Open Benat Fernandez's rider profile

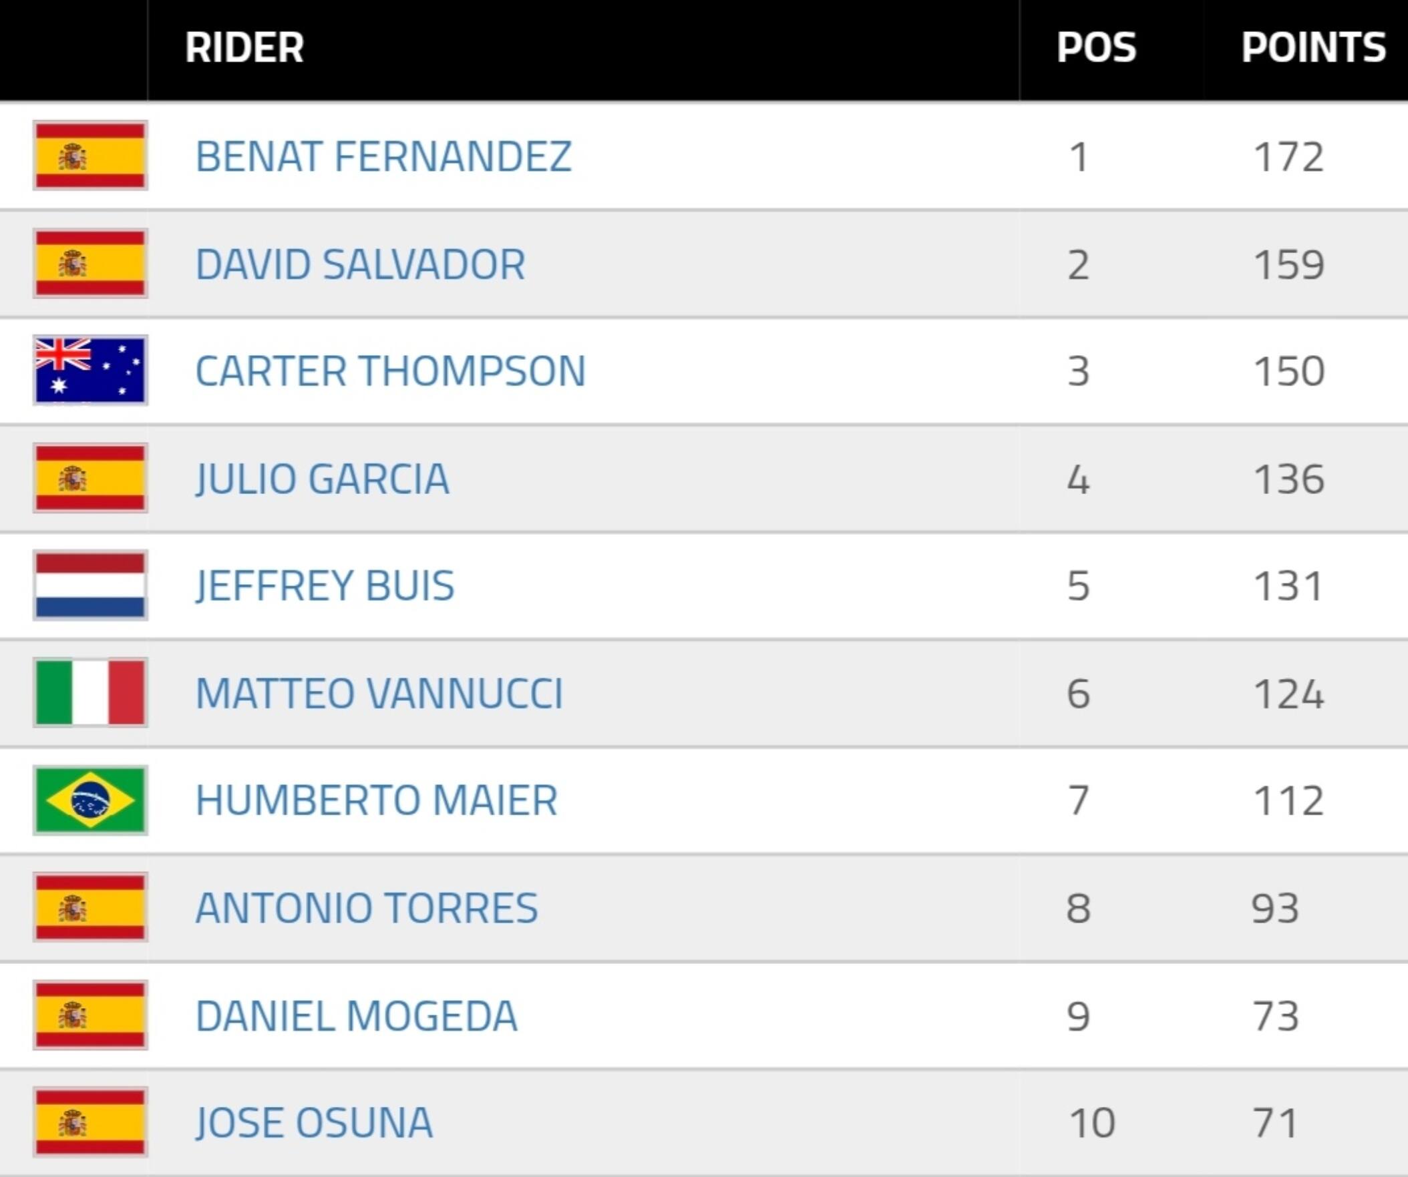pyautogui.click(x=383, y=156)
